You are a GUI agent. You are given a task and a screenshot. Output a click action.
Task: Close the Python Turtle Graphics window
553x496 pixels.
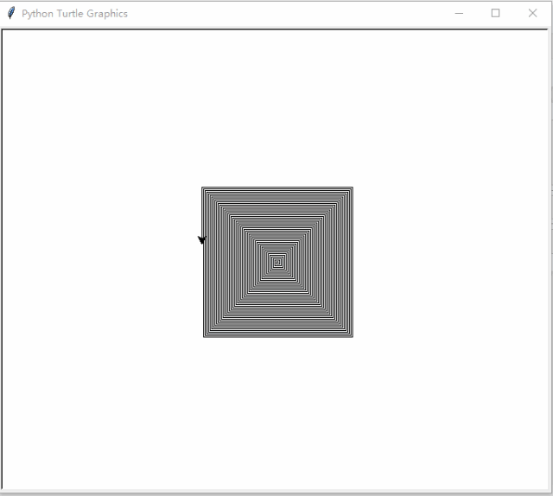tap(532, 13)
